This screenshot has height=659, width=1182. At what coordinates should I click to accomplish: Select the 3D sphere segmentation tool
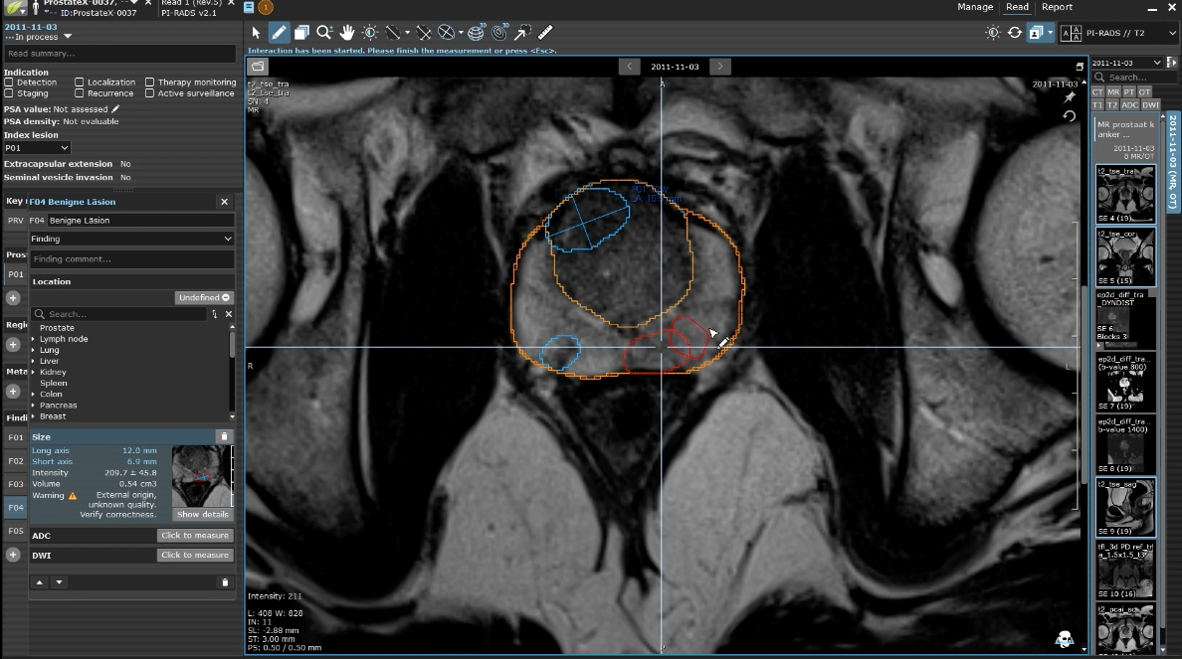(x=477, y=33)
